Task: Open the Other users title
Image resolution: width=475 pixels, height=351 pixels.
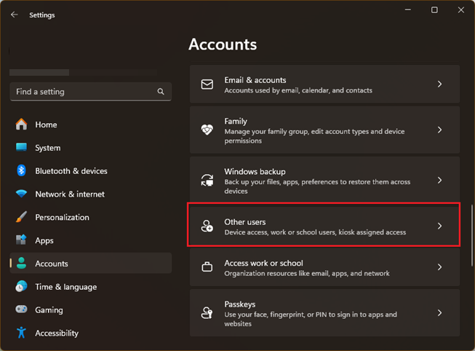Action: [244, 222]
